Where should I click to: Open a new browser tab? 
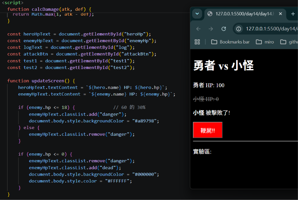point(293,14)
